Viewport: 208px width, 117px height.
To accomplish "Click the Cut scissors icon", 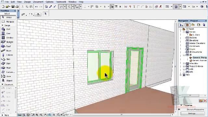I will coord(22,6).
